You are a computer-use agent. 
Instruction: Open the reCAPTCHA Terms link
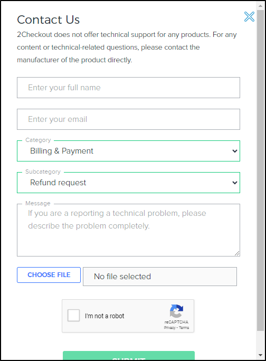point(184,328)
